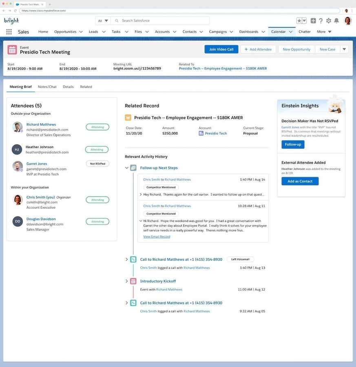Open the Chatter nav item
The width and height of the screenshot is (356, 367).
305,31
